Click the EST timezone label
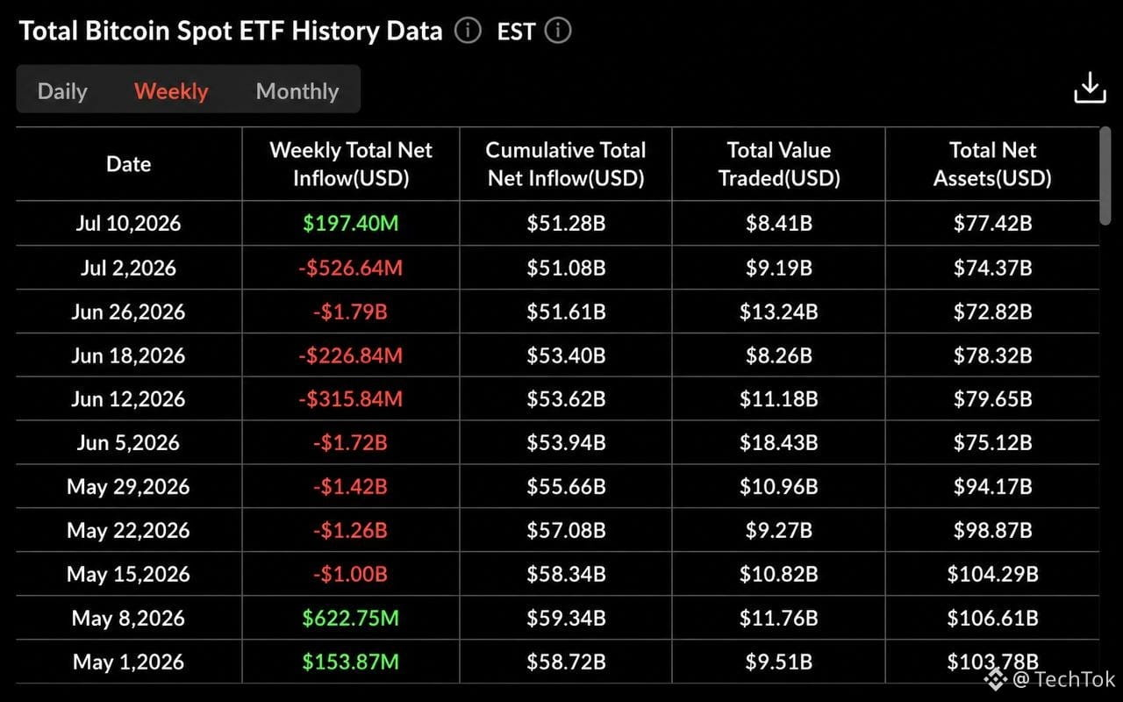Image resolution: width=1123 pixels, height=702 pixels. point(516,32)
